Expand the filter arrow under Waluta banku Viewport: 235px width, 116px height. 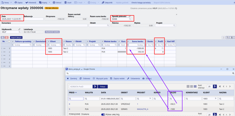point(102,45)
